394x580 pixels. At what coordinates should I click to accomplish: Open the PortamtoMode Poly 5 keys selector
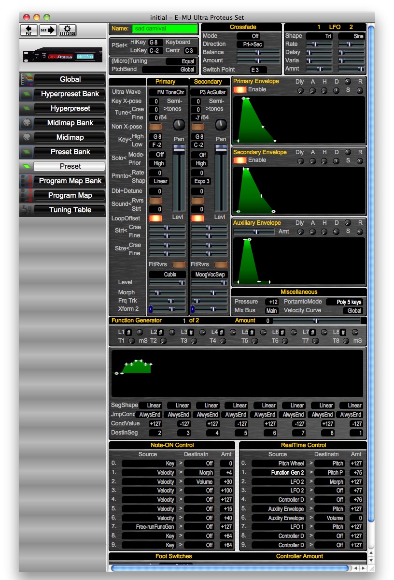click(345, 302)
